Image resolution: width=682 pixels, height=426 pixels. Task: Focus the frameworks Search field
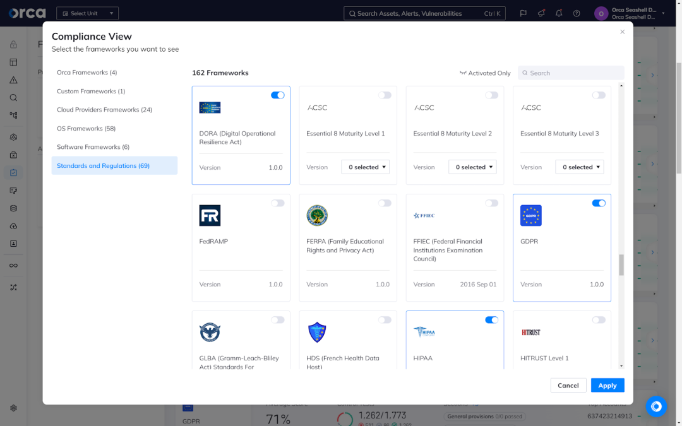571,73
